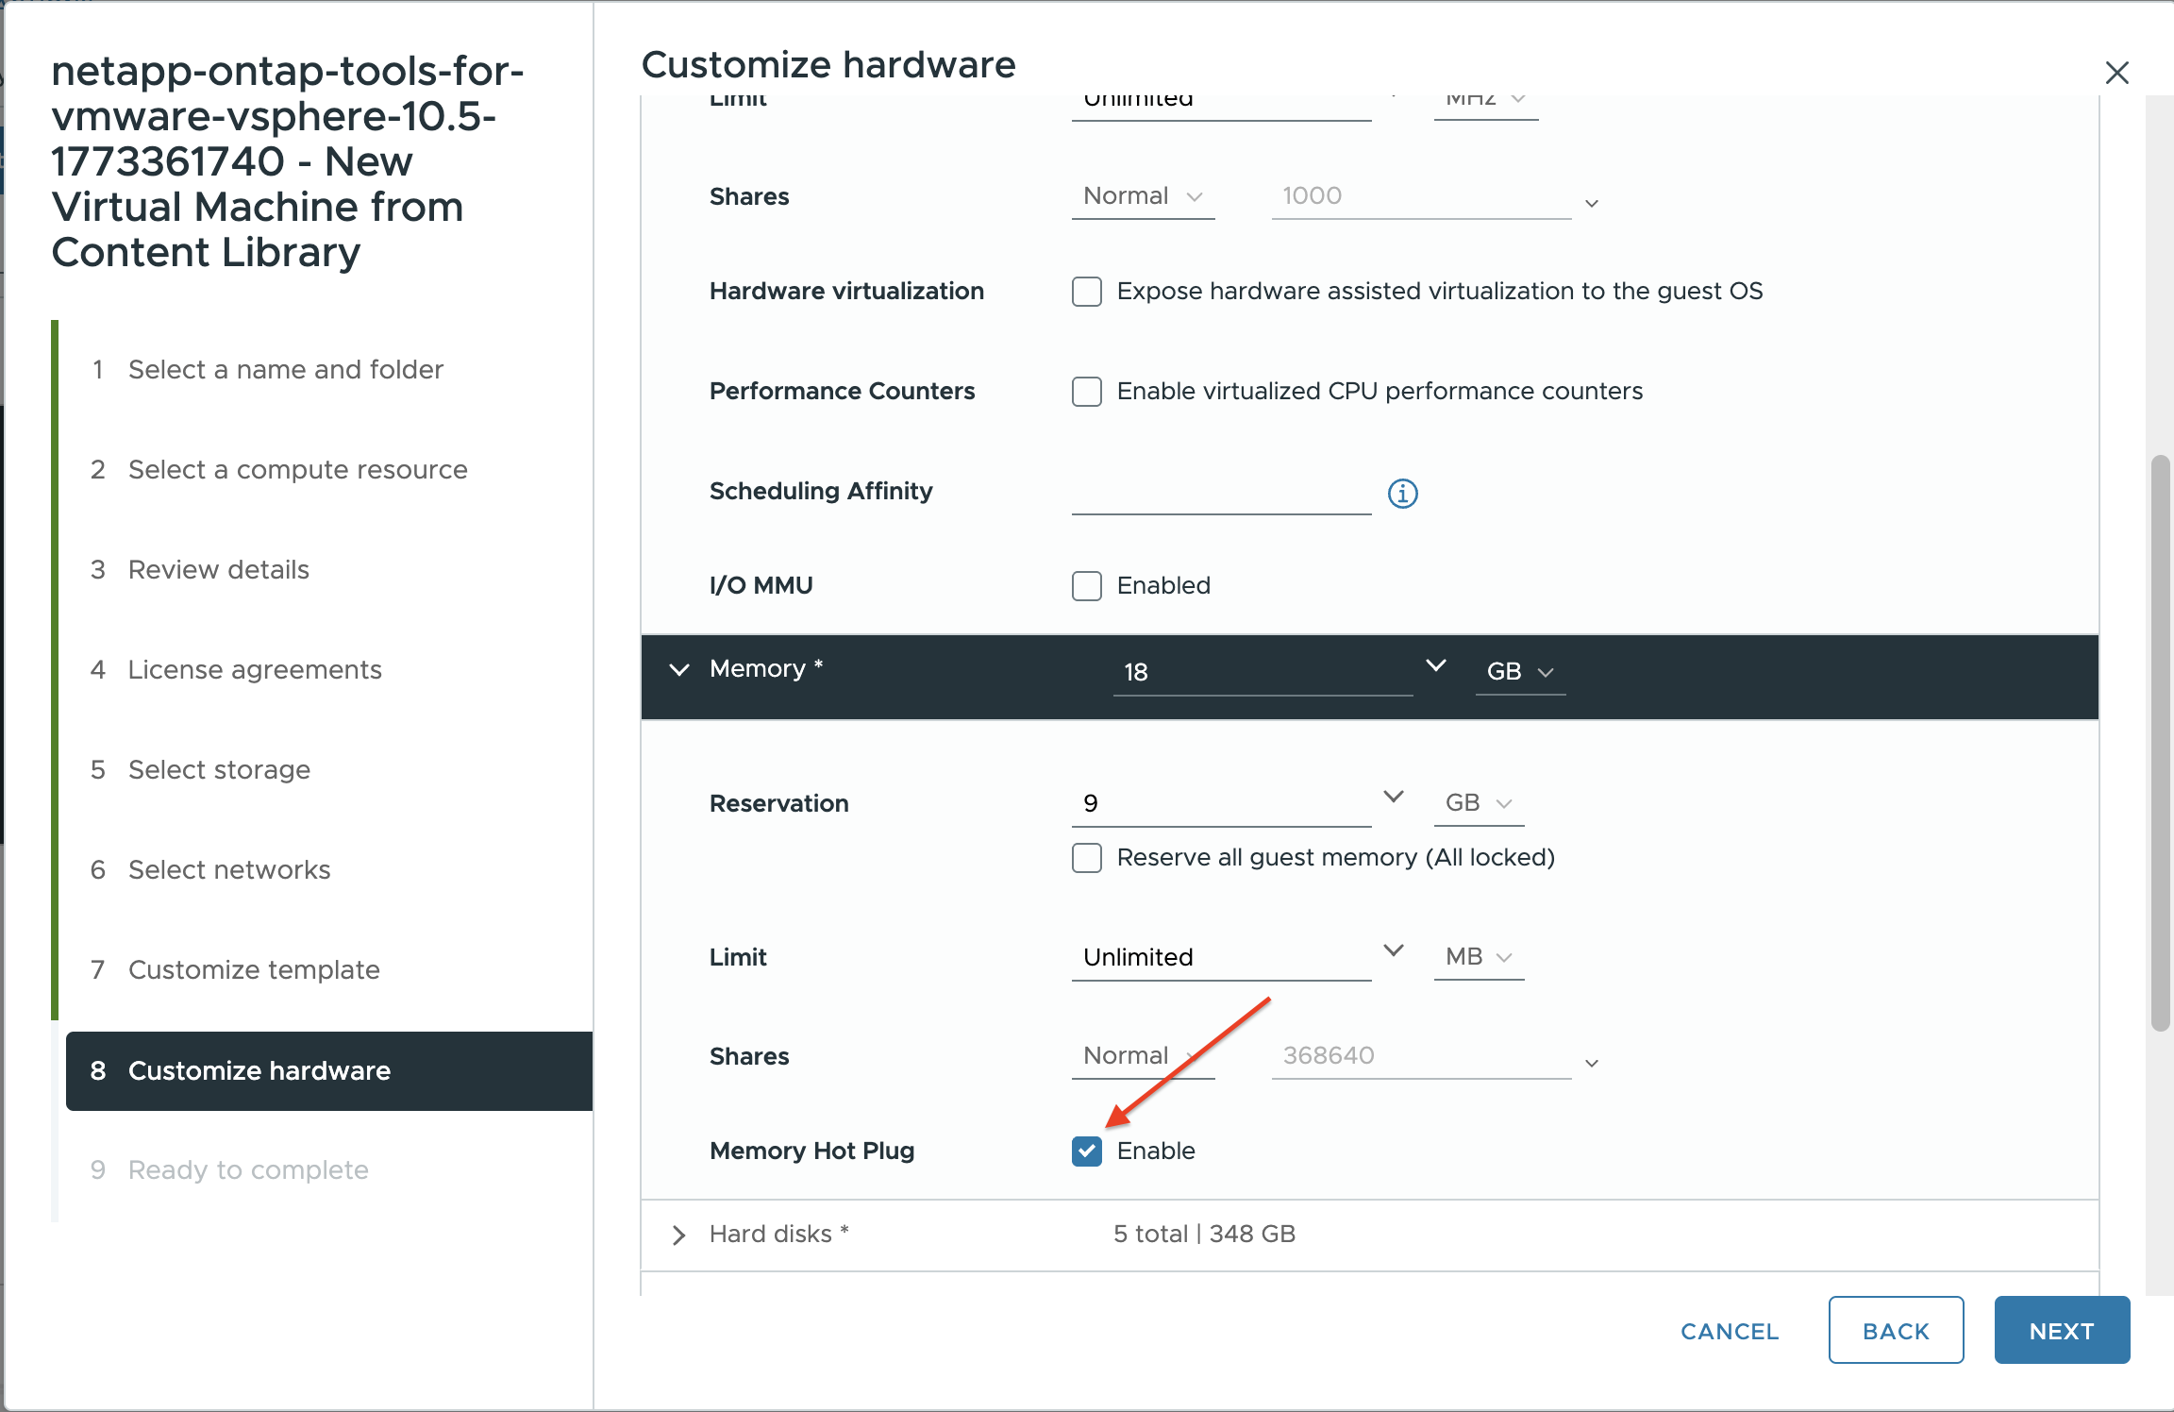
Task: Open the memory size value dropdown arrow
Action: coord(1435,666)
